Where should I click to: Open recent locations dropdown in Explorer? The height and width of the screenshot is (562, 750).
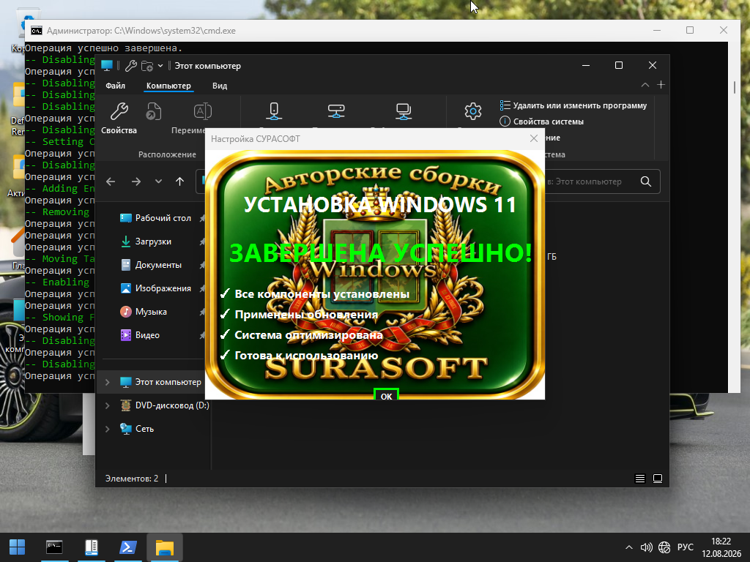coord(158,181)
